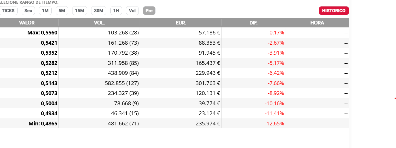The height and width of the screenshot is (148, 396).
Task: Pick the 15M interval
Action: click(80, 11)
